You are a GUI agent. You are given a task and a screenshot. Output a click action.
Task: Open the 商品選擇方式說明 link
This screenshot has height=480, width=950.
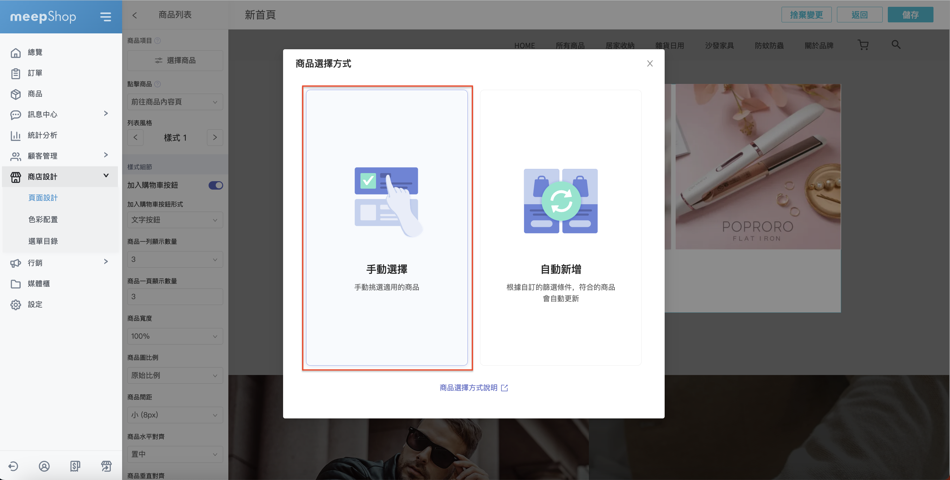474,387
